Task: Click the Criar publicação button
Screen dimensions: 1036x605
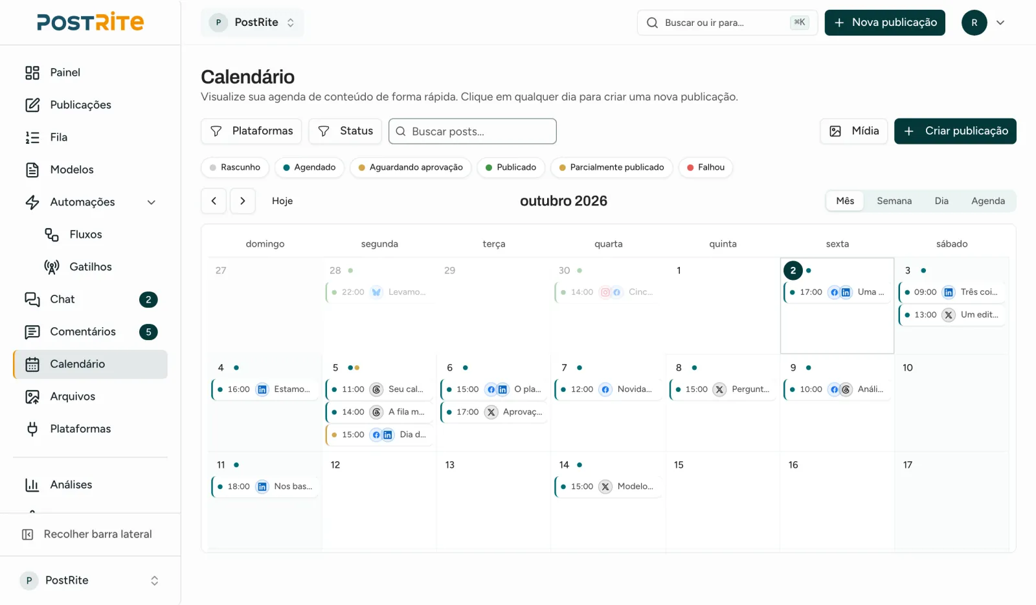Action: point(955,131)
